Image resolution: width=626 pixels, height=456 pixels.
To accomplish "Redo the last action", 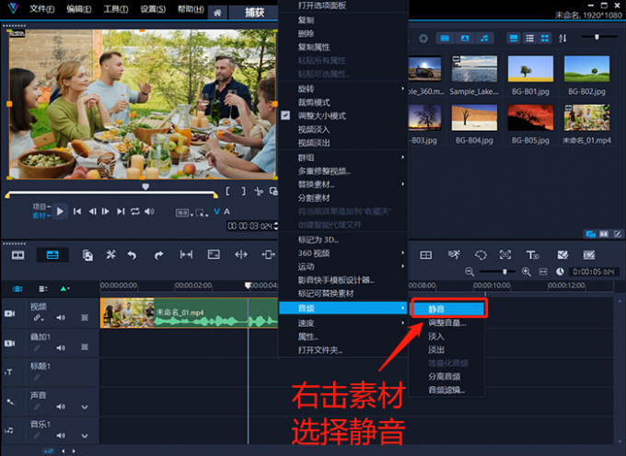I will pos(158,255).
